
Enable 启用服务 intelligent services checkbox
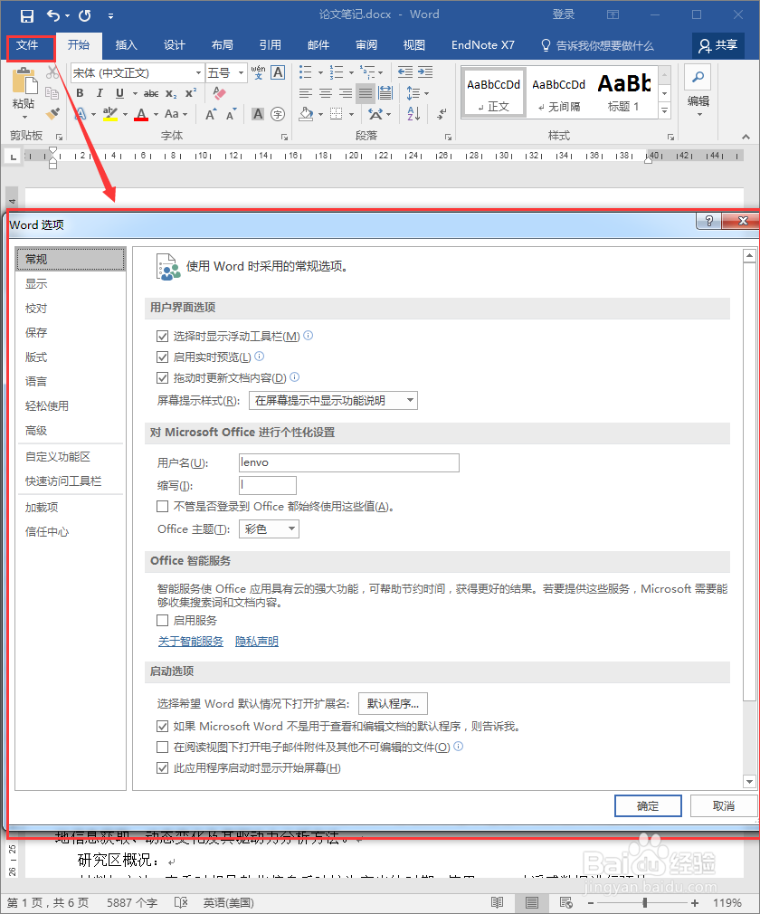[x=163, y=621]
